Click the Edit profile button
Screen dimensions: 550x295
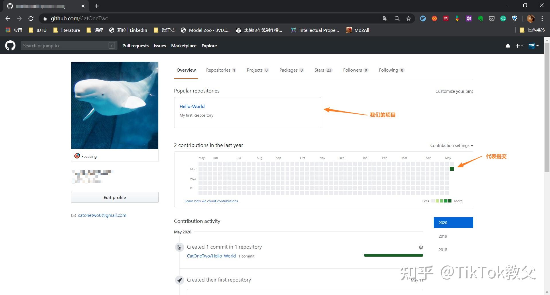(x=115, y=197)
